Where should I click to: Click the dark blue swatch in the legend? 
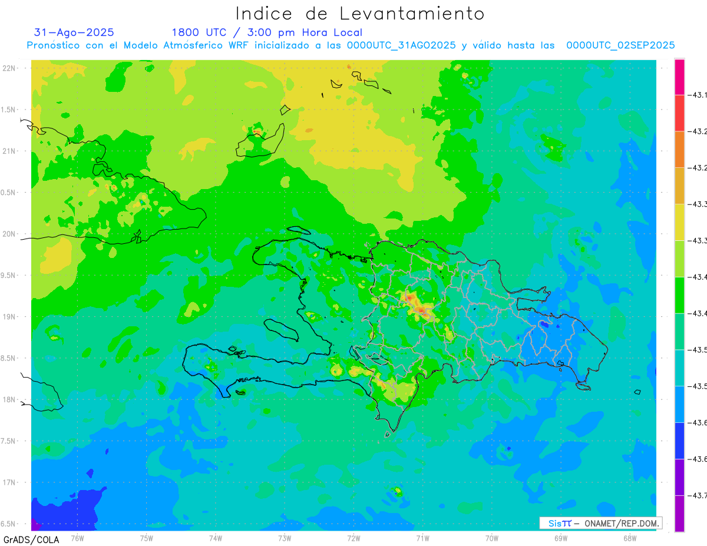point(679,441)
